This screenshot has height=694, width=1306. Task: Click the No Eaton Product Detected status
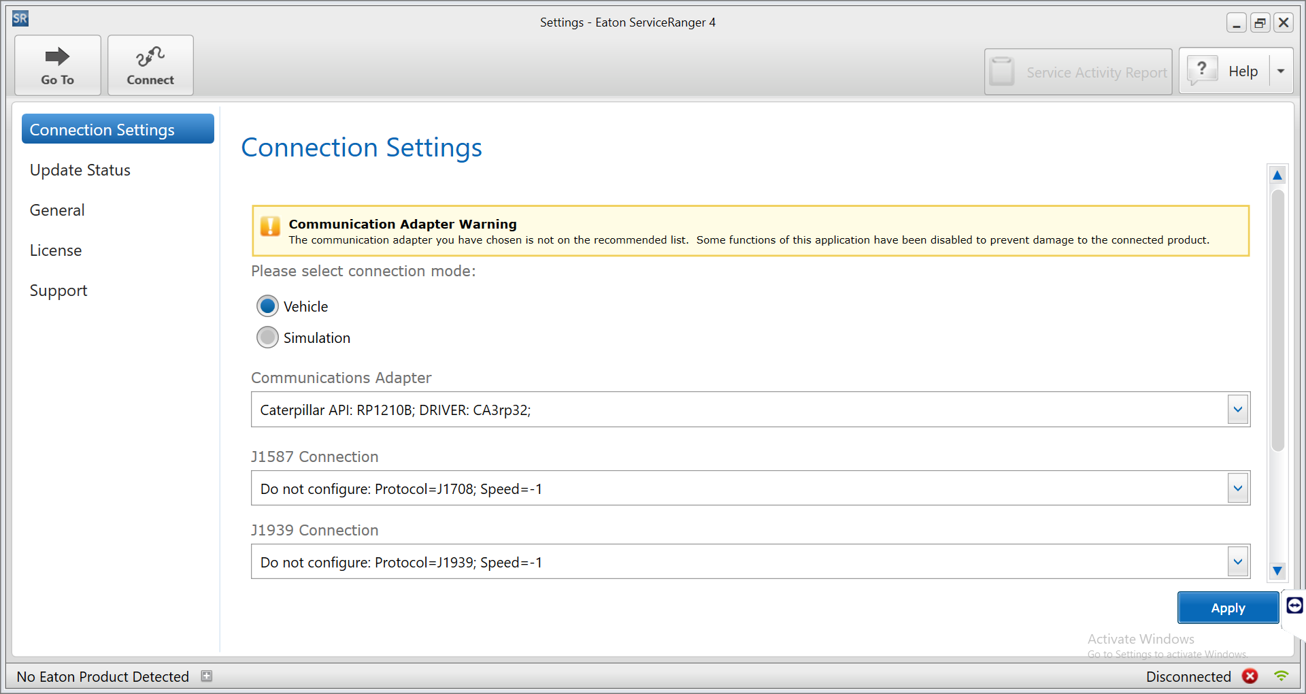(x=103, y=676)
